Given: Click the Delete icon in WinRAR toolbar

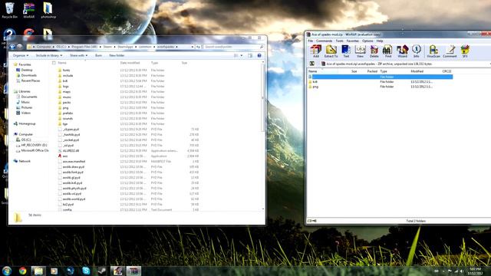Looking at the screenshot, I should 374,51.
